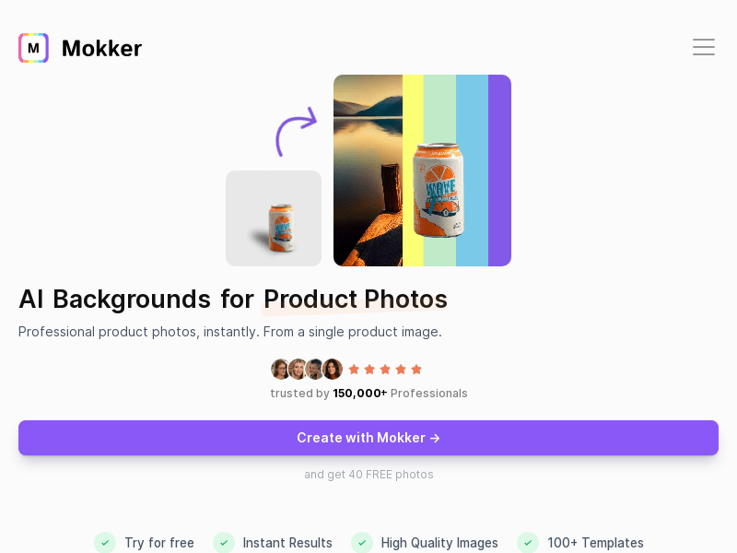737x553 pixels.
Task: Click the checkmark next to Try for free
Action: (105, 543)
